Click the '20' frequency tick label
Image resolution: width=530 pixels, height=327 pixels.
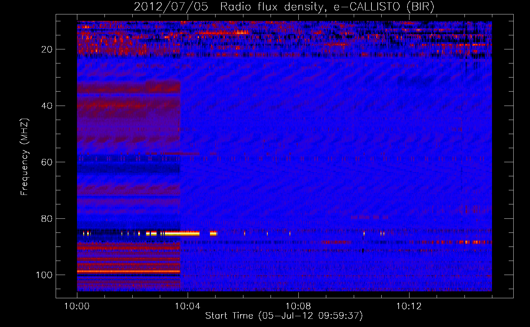[x=47, y=49]
